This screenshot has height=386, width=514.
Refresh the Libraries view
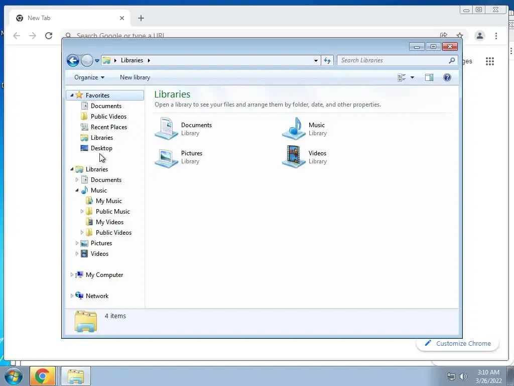(327, 60)
